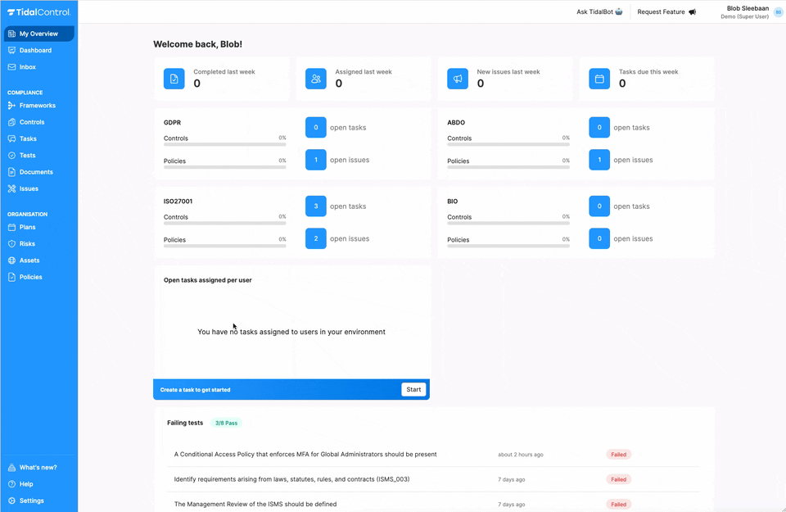Open Plans via its calendar icon

(11, 227)
